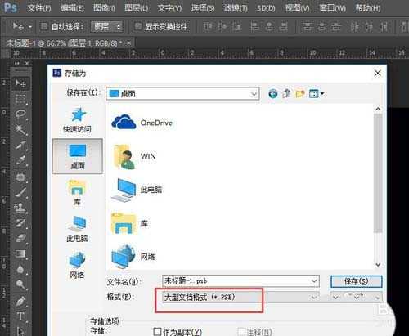409x336 pixels.
Task: Select the Horizontal Type tool
Action: (20, 317)
